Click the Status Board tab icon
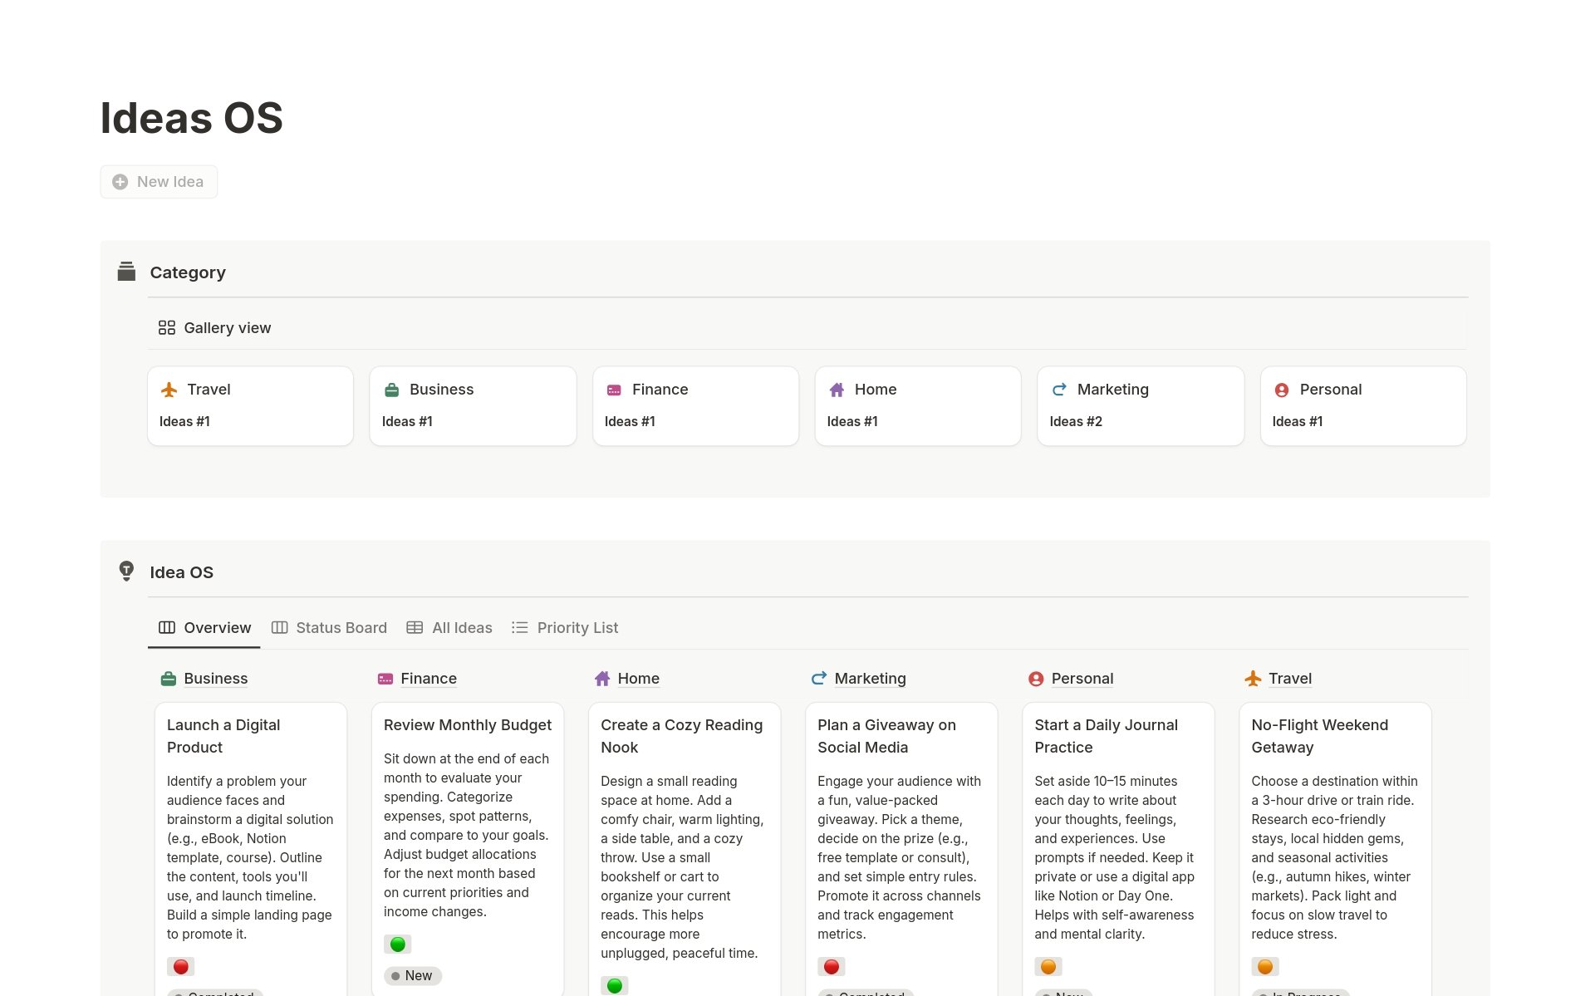Image resolution: width=1595 pixels, height=996 pixels. pyautogui.click(x=280, y=628)
